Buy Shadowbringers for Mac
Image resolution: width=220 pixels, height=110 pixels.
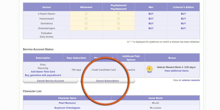click(151, 28)
